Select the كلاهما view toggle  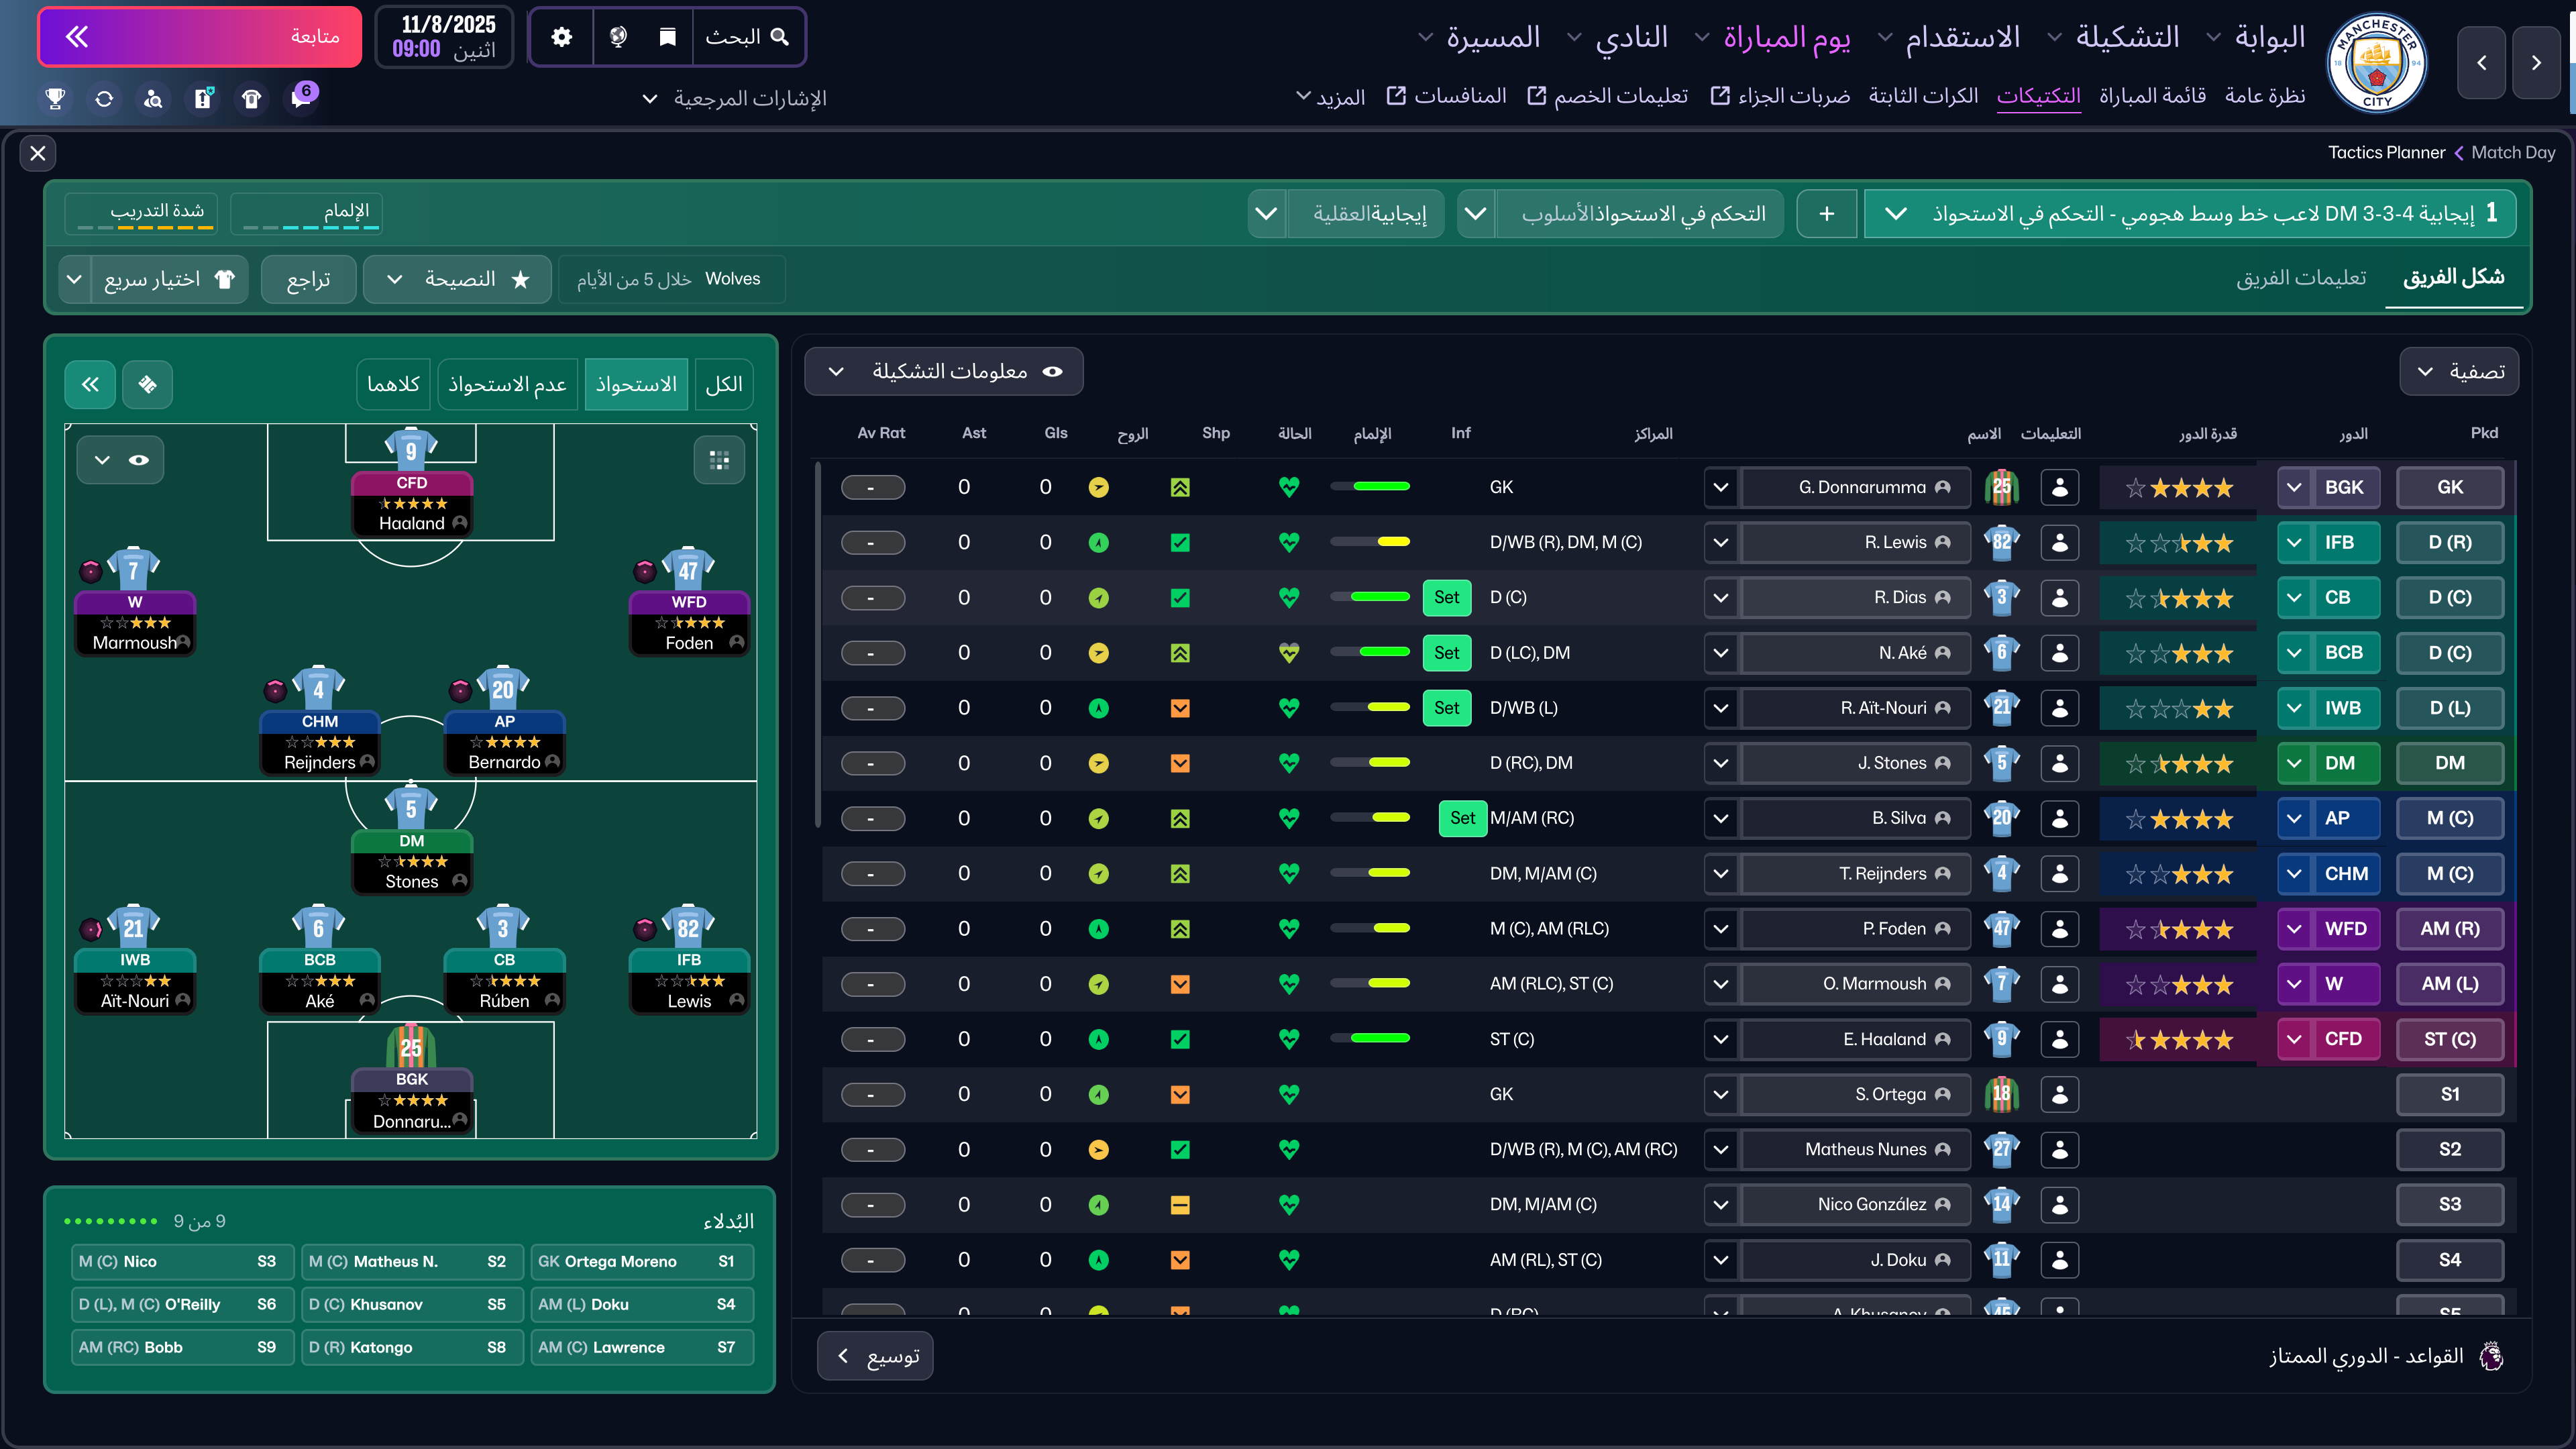393,384
